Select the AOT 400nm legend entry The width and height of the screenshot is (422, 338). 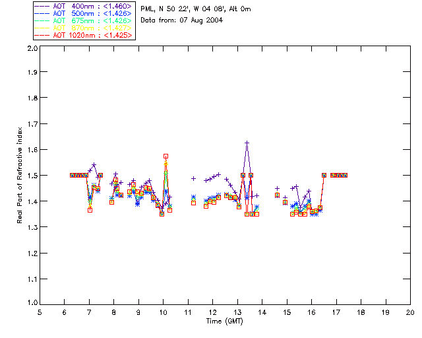tap(83, 6)
